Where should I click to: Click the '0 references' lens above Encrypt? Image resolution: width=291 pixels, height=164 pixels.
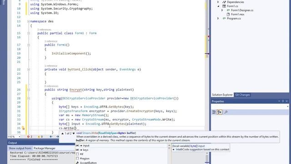click(51, 86)
